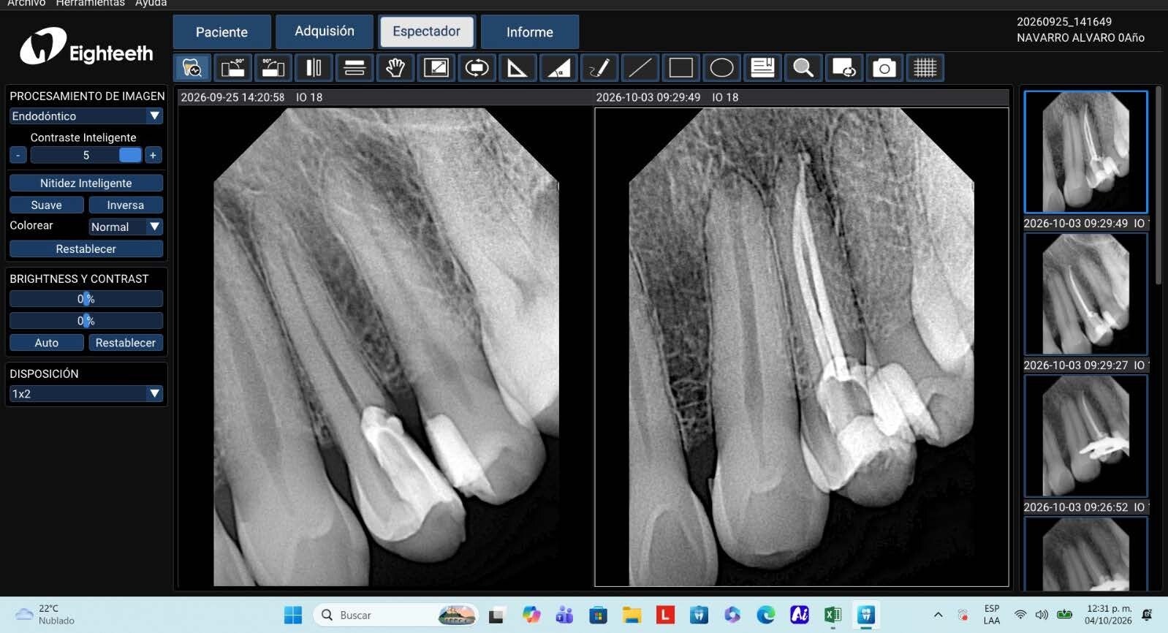Open the Herramientas menu
1168x633 pixels.
91,4
